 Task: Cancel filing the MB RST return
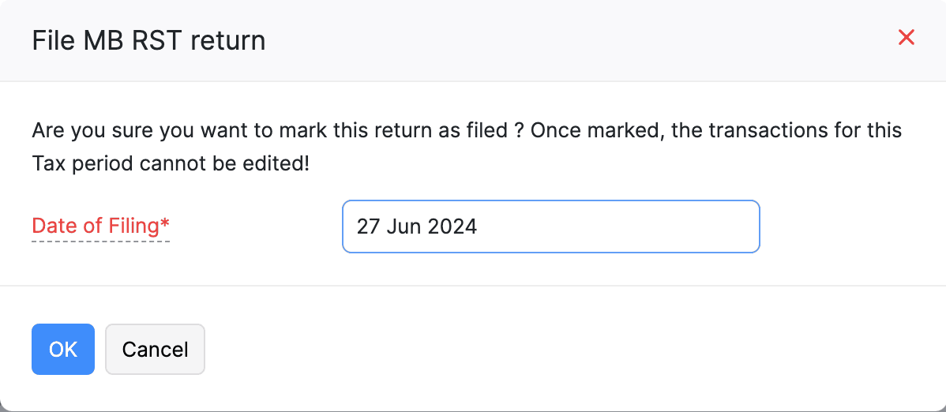155,349
